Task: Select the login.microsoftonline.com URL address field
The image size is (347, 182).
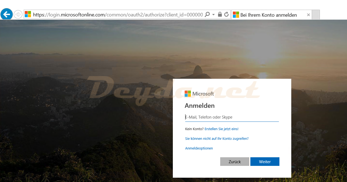Action: click(x=118, y=15)
